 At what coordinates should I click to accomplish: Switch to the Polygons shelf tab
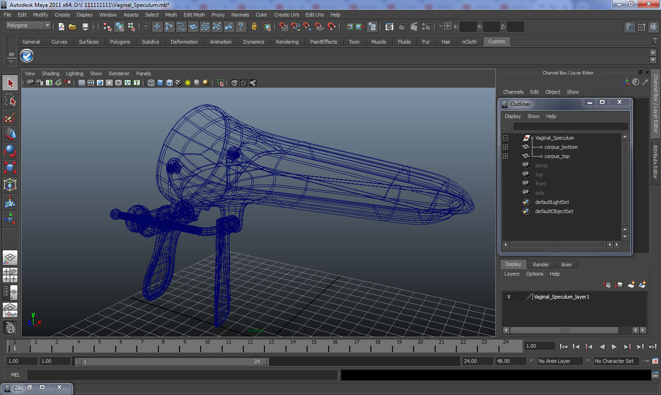[x=120, y=42]
